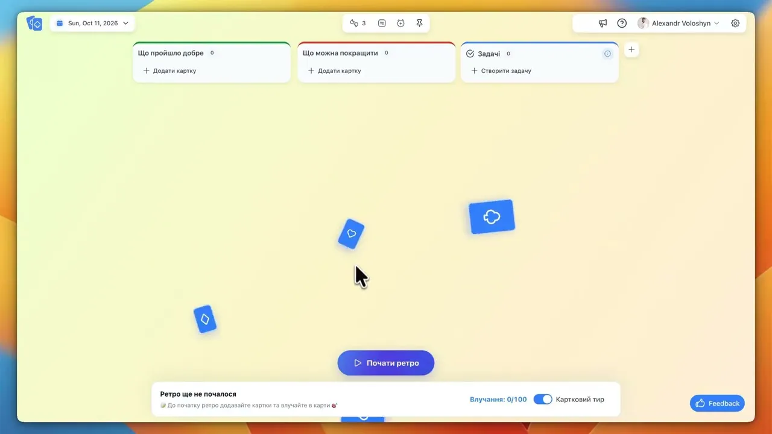Viewport: 772px width, 434px height.
Task: Click the Влучання: 0/100 score text
Action: [x=498, y=399]
